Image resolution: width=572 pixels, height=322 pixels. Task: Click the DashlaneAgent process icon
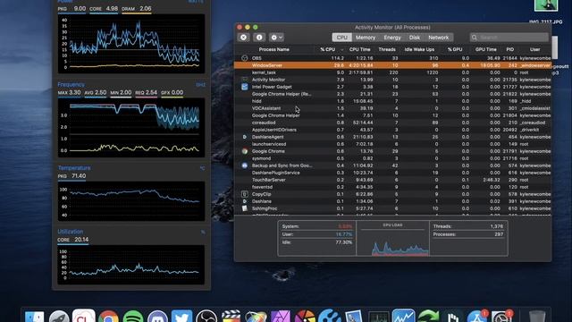[x=244, y=137]
